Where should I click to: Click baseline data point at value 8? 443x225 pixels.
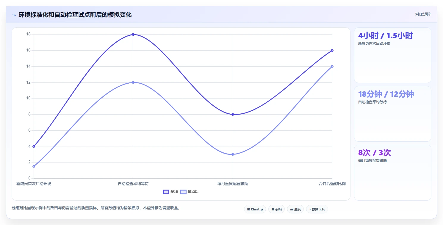pos(233,114)
